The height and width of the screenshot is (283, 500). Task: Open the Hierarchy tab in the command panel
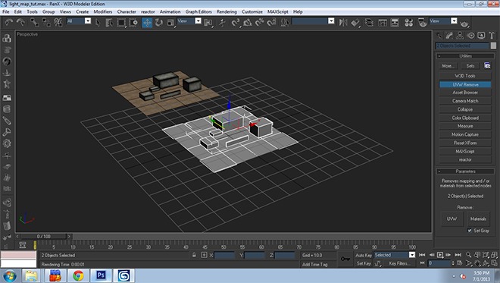[460, 36]
